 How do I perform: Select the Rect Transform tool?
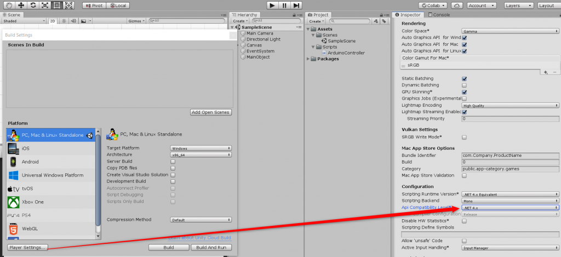56,5
